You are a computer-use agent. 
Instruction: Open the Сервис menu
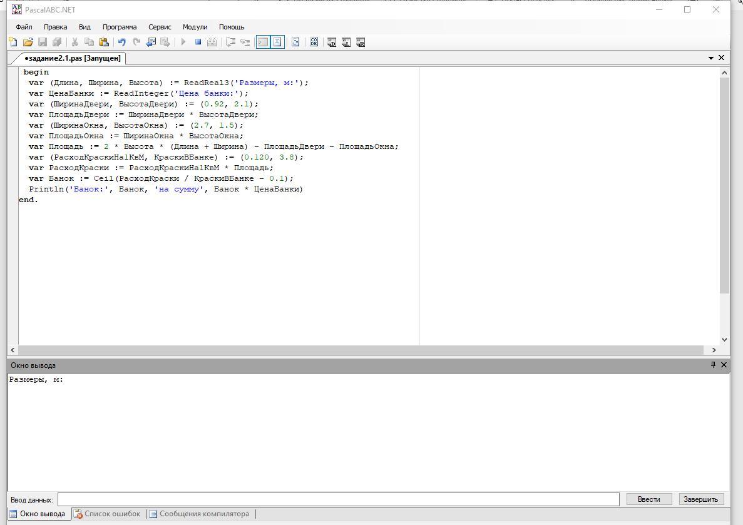[x=160, y=27]
